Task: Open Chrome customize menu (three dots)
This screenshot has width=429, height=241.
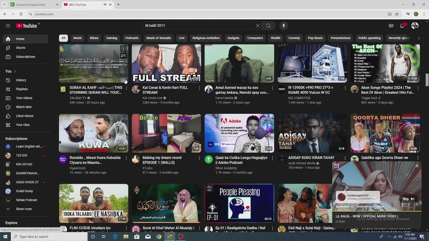Action: coord(424,14)
